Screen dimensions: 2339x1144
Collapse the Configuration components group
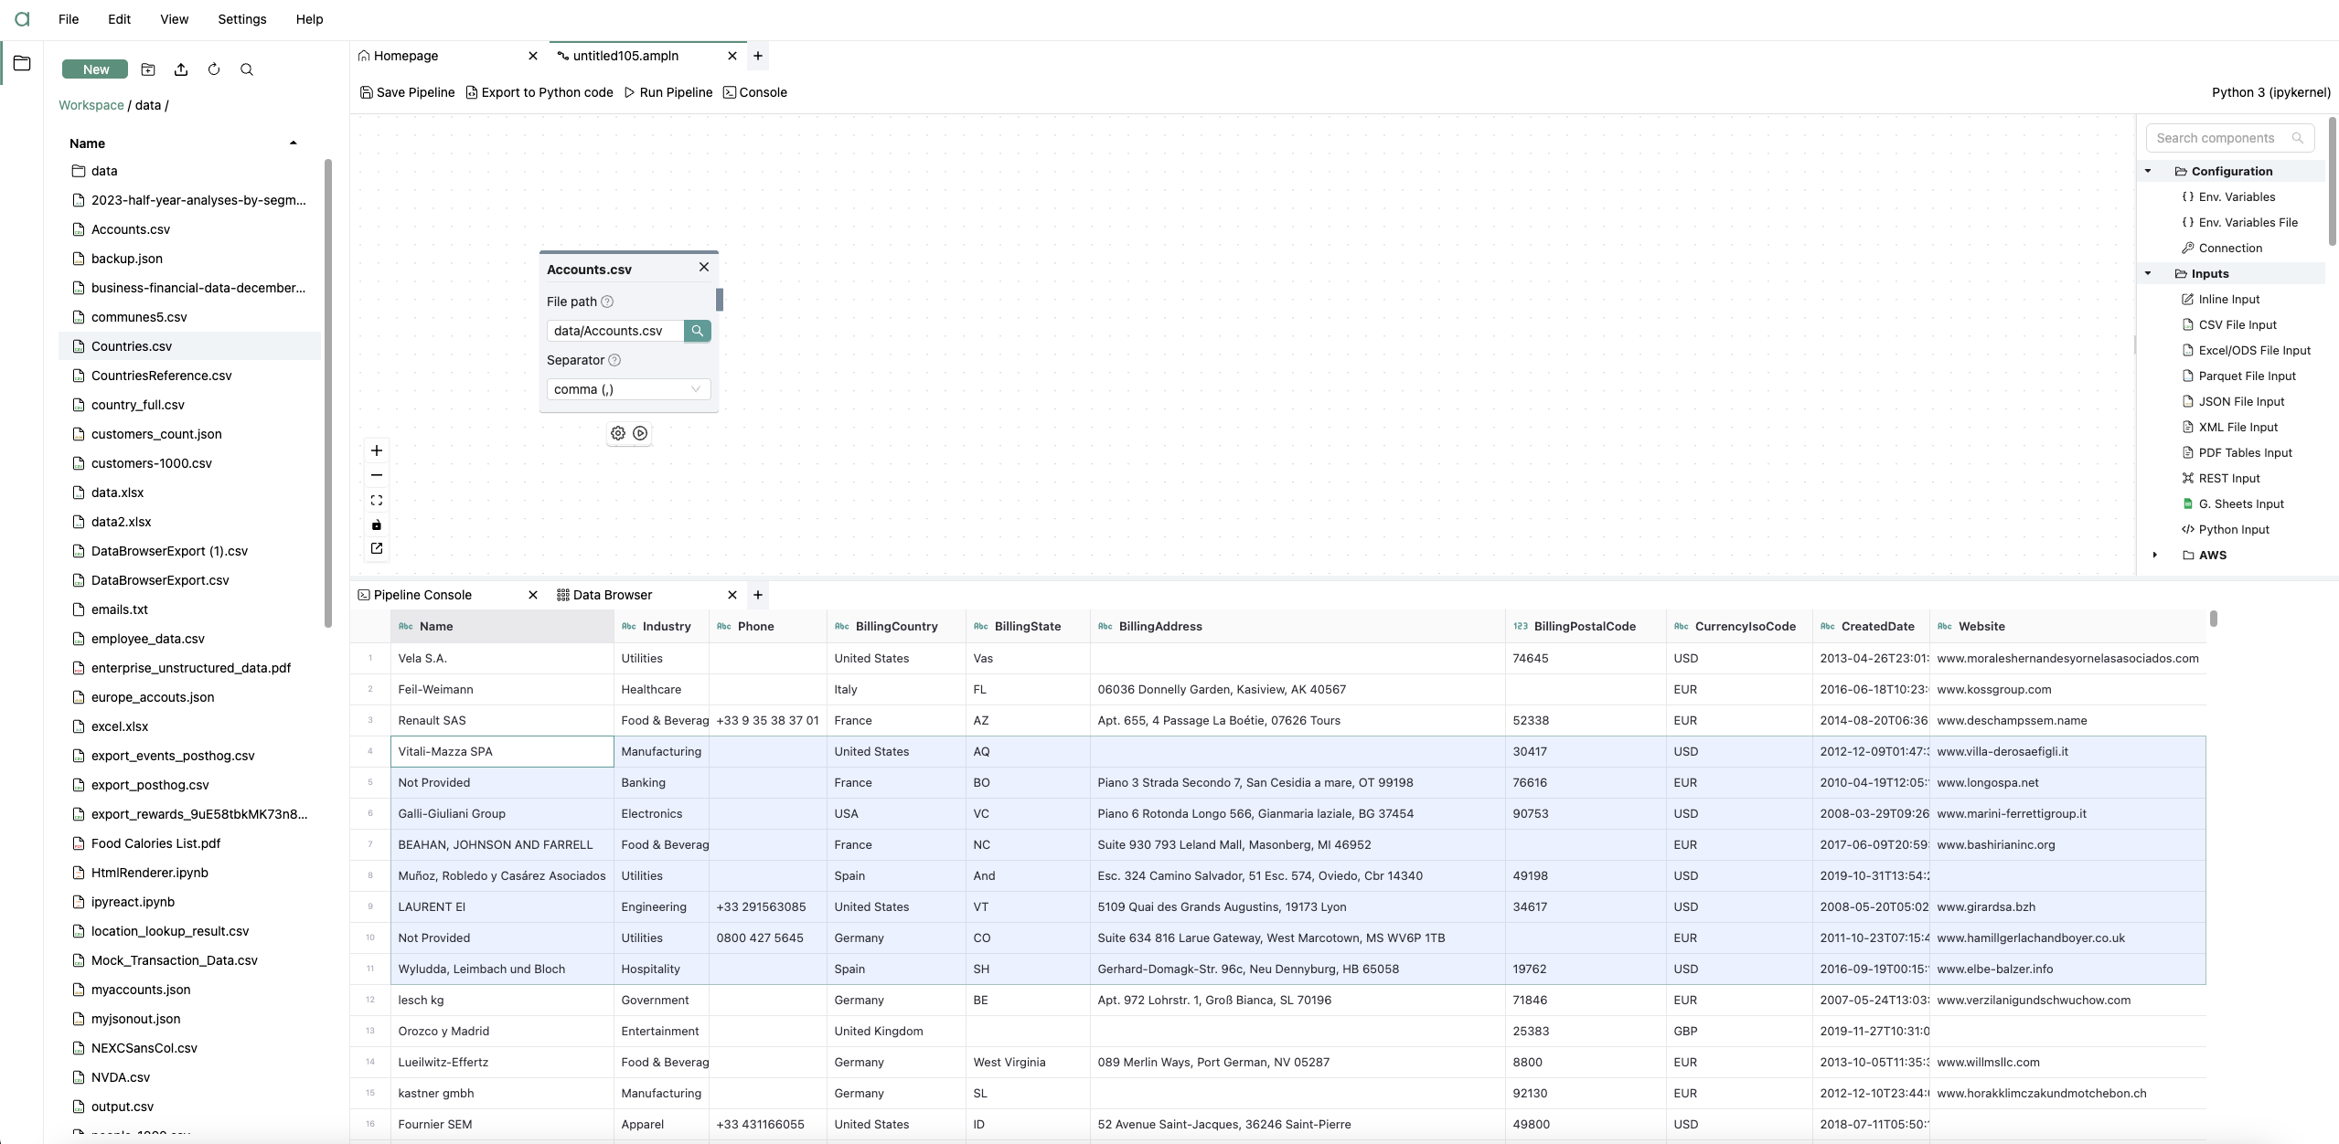coord(2148,171)
